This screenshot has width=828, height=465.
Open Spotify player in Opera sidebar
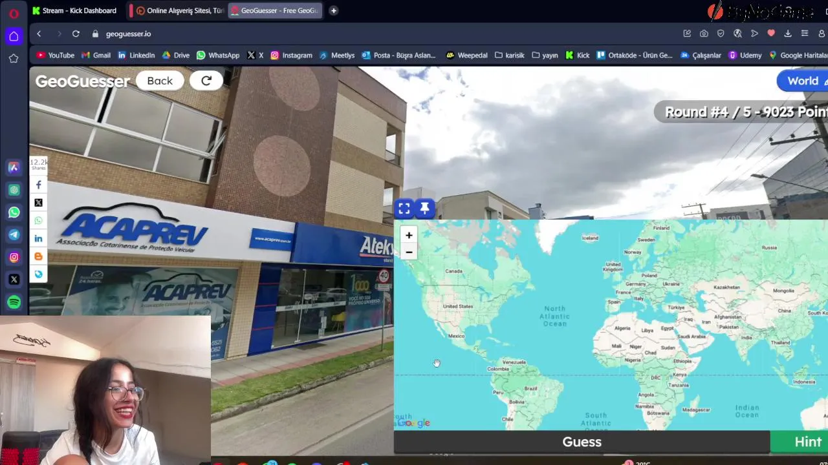[x=14, y=302]
